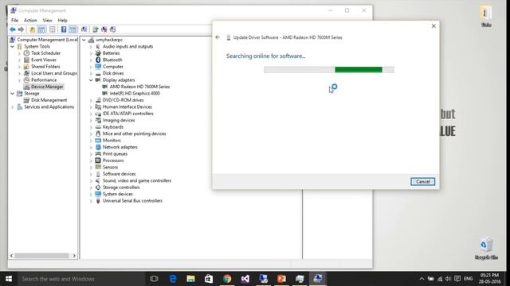Open the File menu
Viewport: 510px width, 286px height.
click(14, 20)
